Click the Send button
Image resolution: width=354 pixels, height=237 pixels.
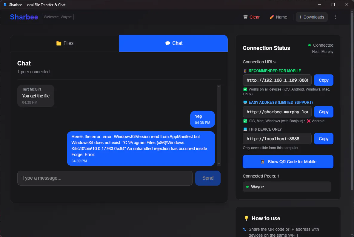click(208, 178)
